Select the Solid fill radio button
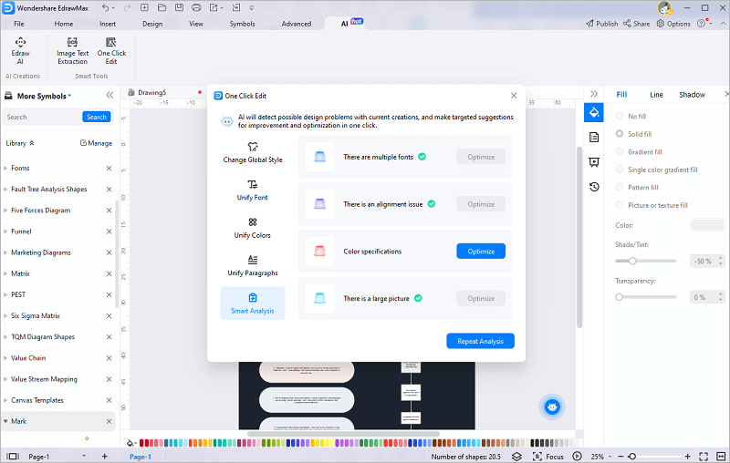Image resolution: width=730 pixels, height=463 pixels. point(620,134)
